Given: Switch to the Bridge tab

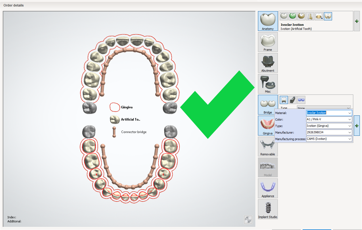Looking at the screenshot, I should 268,105.
